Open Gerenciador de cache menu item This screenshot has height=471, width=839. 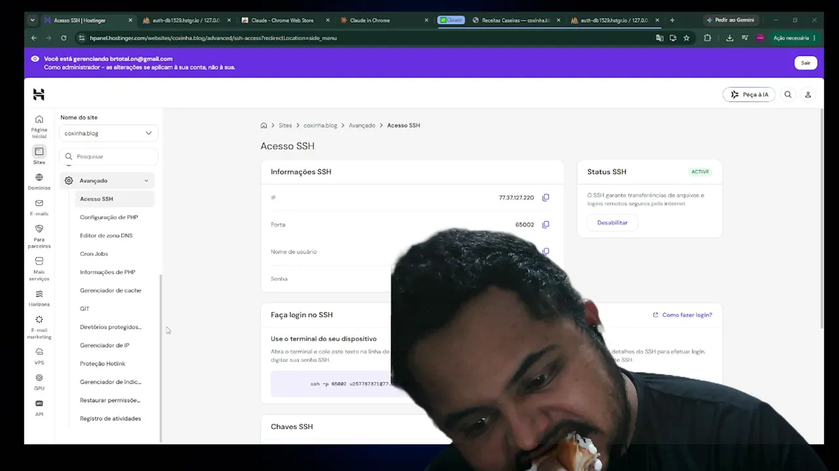click(x=110, y=290)
